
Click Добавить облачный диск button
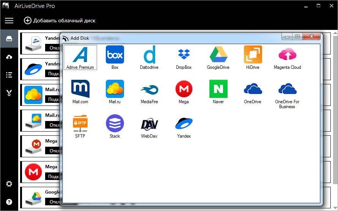60,21
